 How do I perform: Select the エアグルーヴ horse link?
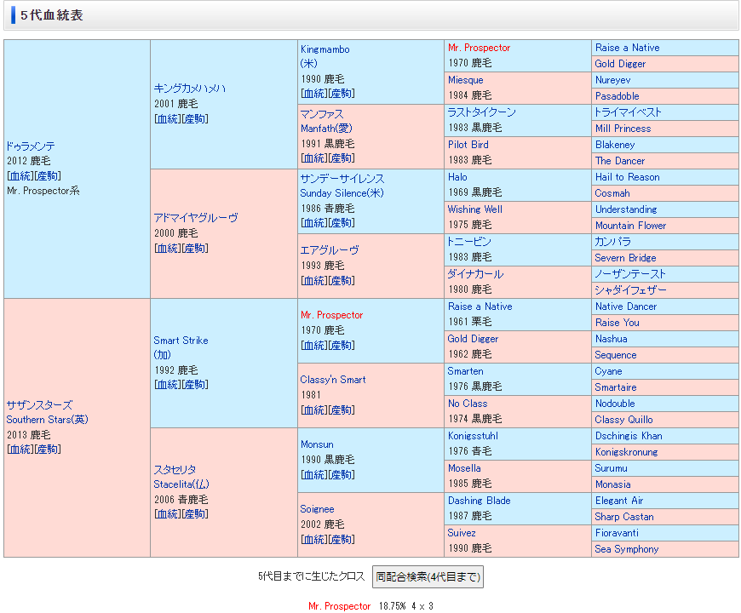330,250
